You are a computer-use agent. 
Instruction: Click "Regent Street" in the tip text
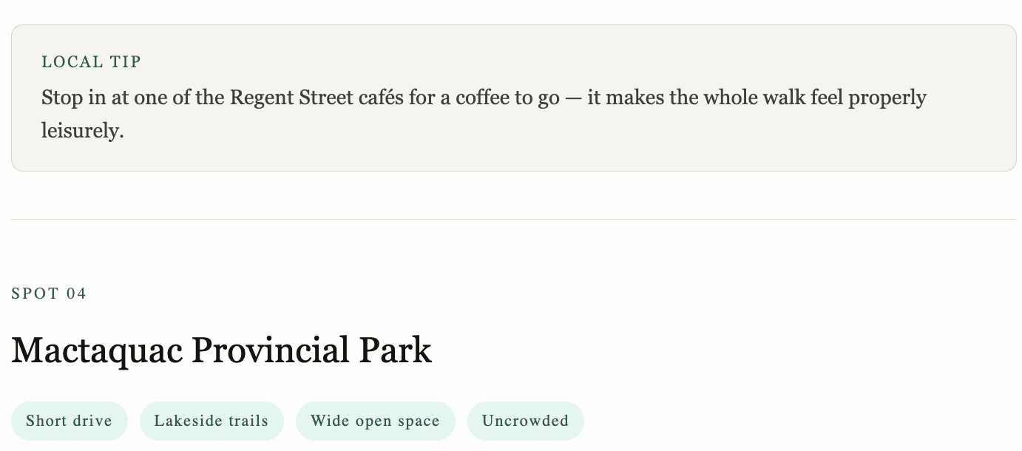click(x=291, y=98)
